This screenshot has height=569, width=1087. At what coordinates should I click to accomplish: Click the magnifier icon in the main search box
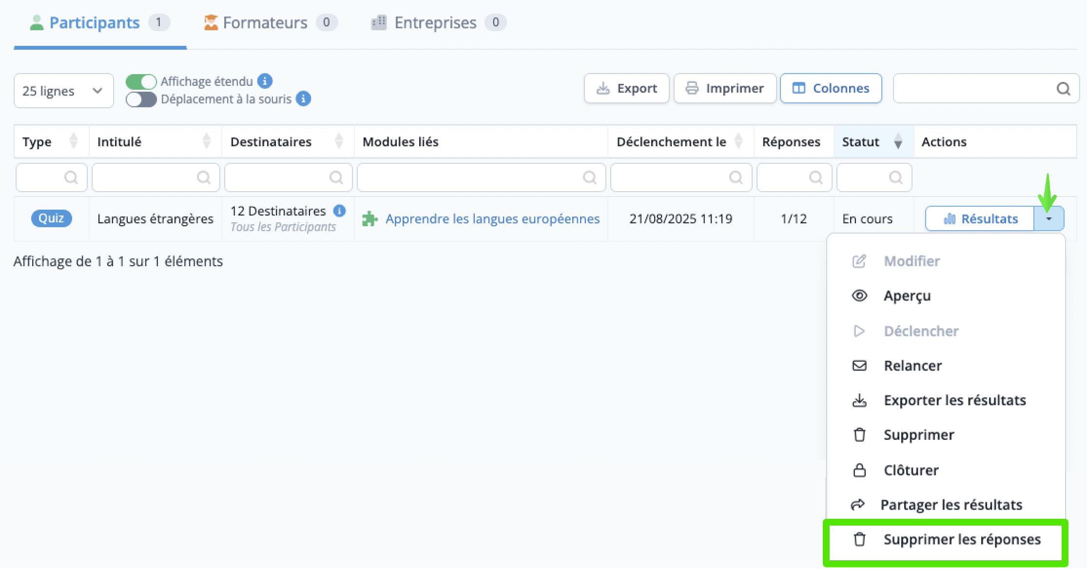(1063, 89)
